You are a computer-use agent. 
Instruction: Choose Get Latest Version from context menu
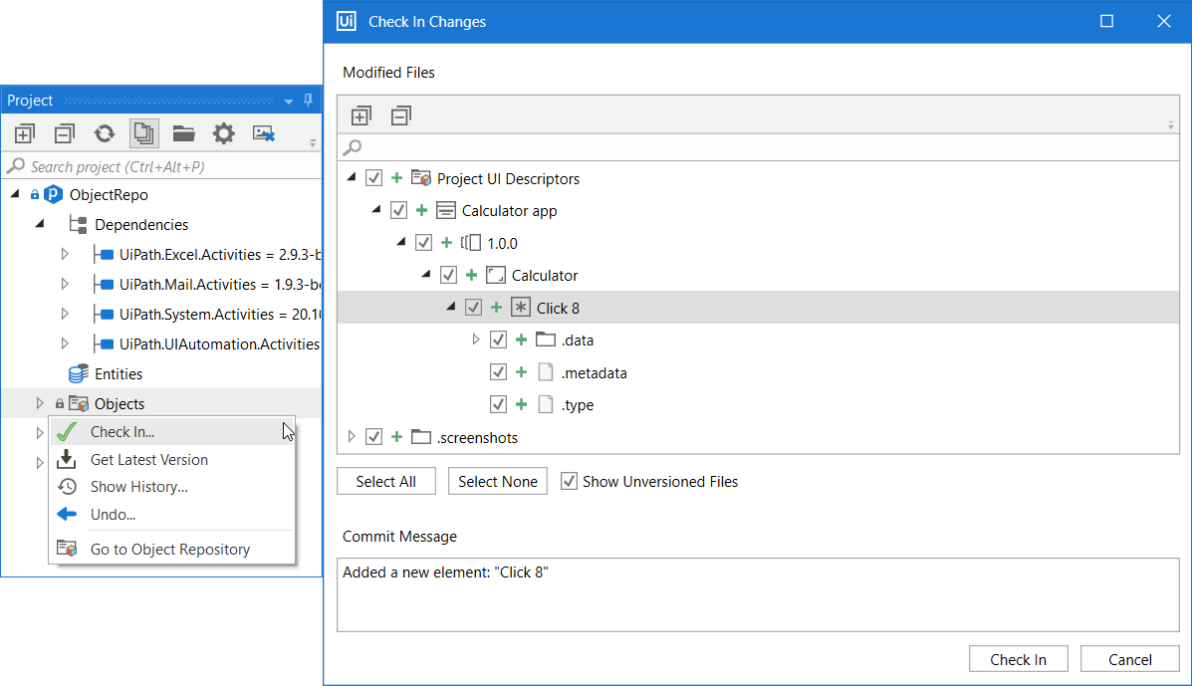[149, 460]
